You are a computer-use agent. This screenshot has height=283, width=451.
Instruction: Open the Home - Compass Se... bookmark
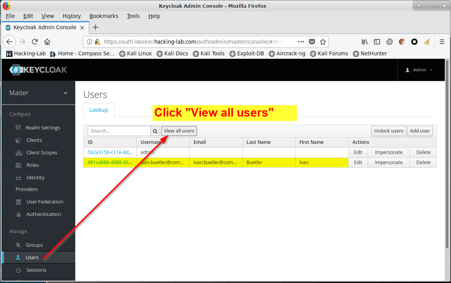82,53
